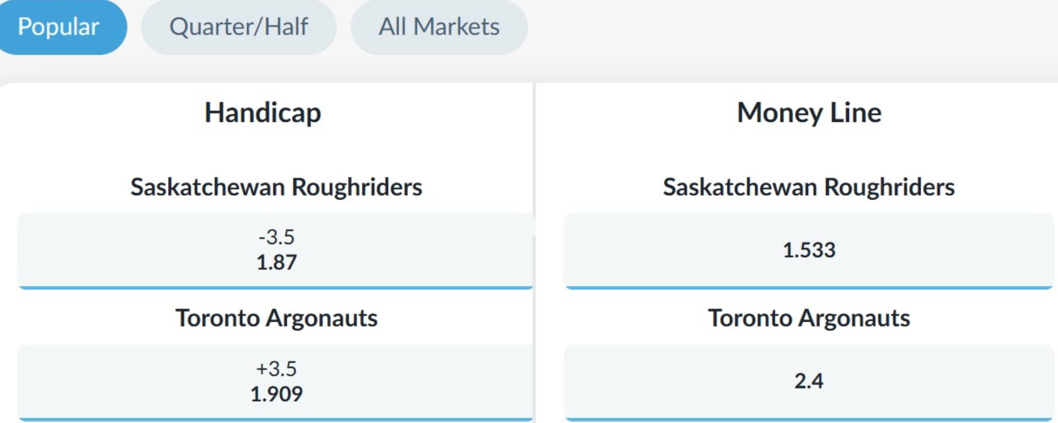Click the 1.87 odds figure

[x=276, y=262]
